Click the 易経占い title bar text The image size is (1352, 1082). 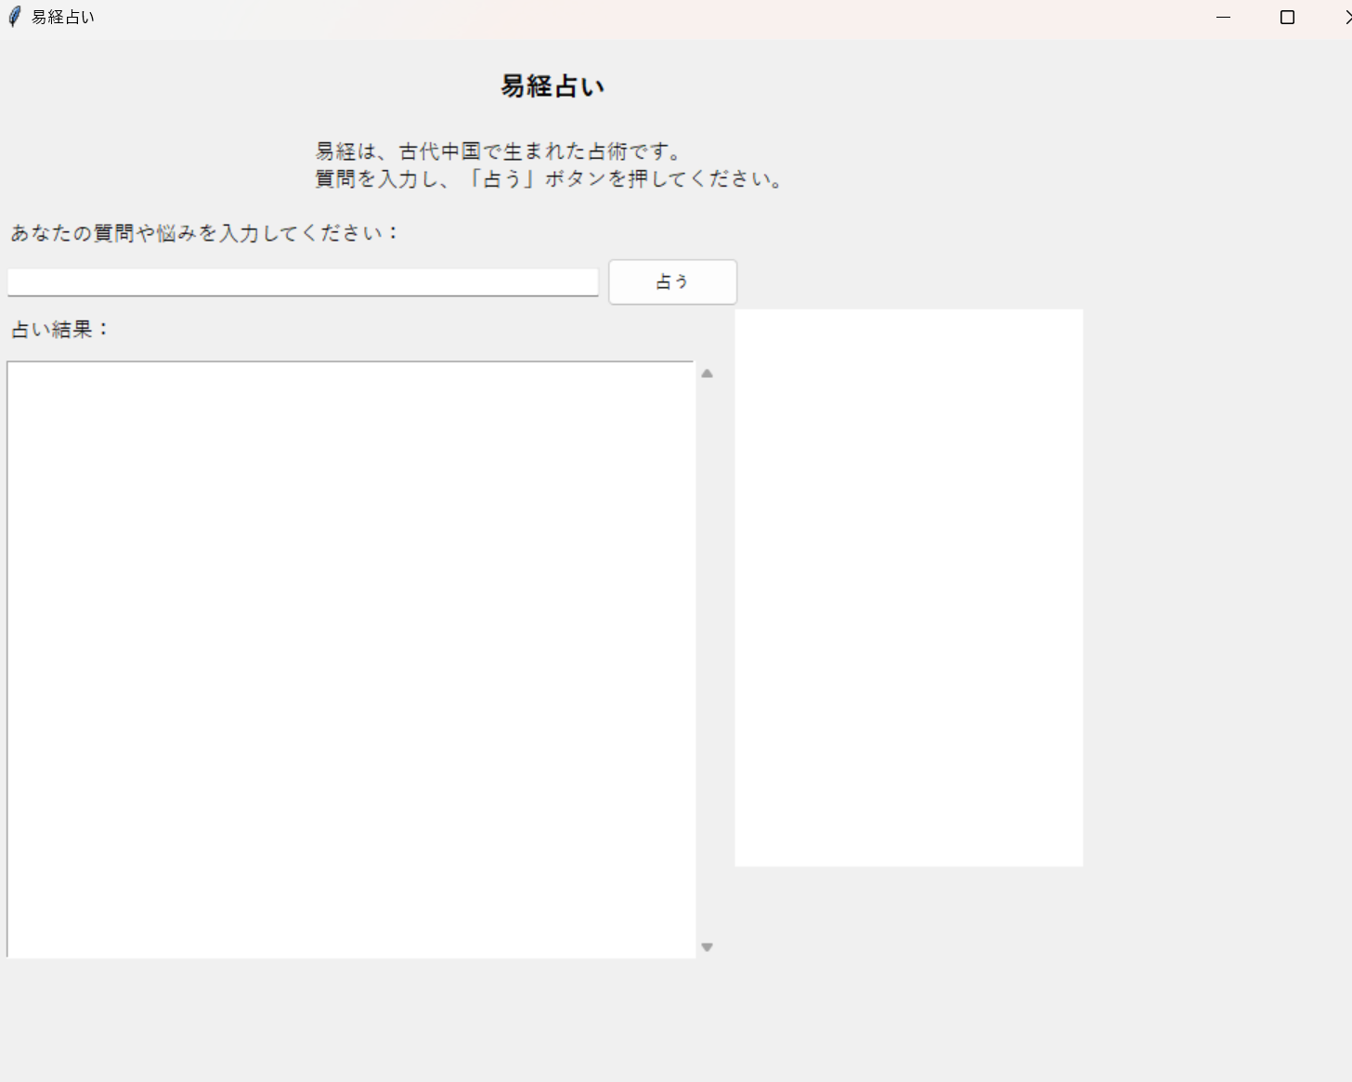[x=63, y=18]
